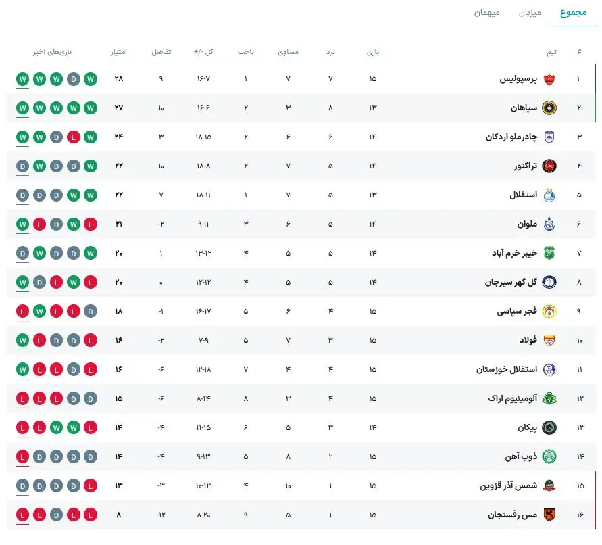
Task: Click Mes Rafsanjan's rightmost recent-match L badge
Action: [91, 515]
